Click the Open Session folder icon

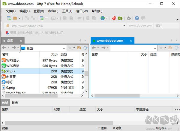point(15,18)
